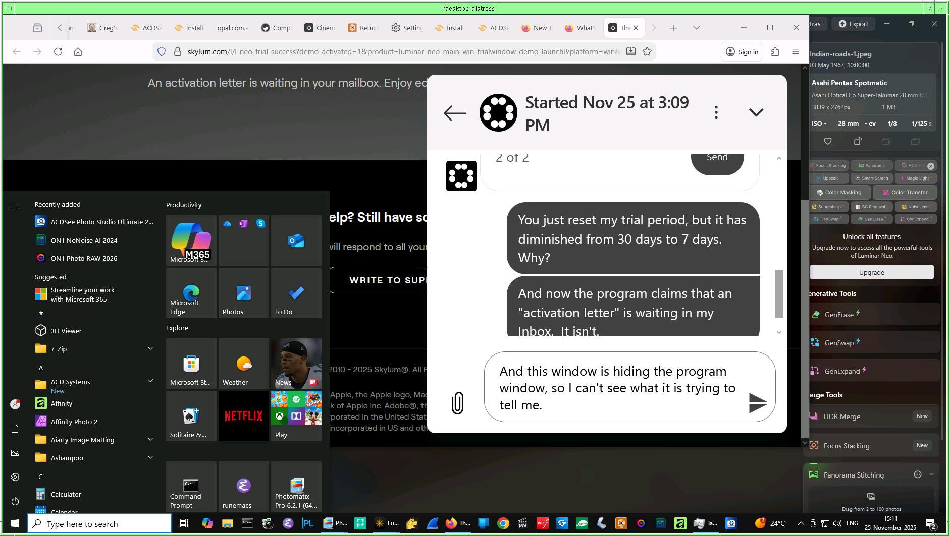Send the chat message with arrow icon
Viewport: 949px width, 536px height.
point(757,403)
